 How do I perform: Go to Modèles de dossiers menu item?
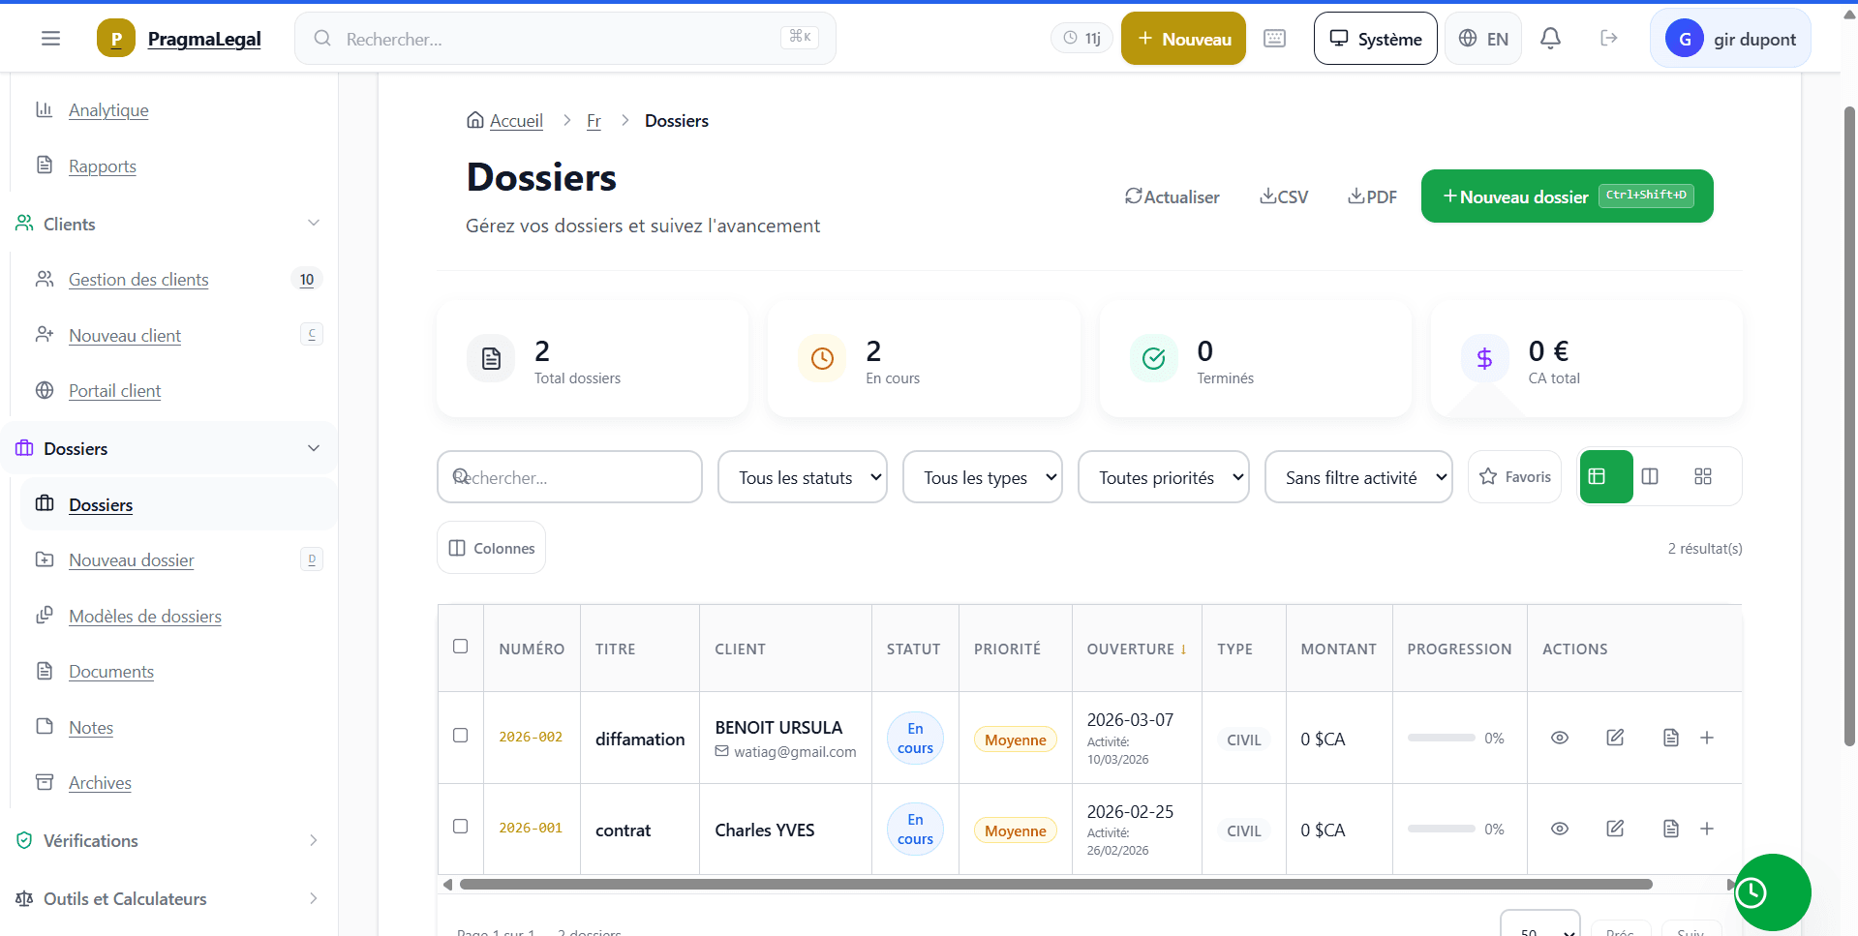point(144,617)
